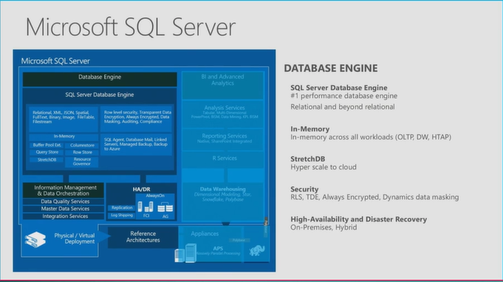Click the faded 'Data Warehousing' box
The image size is (503, 282).
pyautogui.click(x=222, y=202)
